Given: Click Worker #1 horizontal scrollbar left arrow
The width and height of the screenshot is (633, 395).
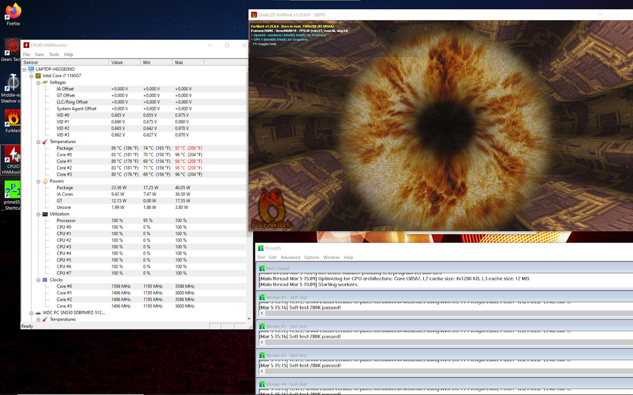Looking at the screenshot, I should point(262,313).
